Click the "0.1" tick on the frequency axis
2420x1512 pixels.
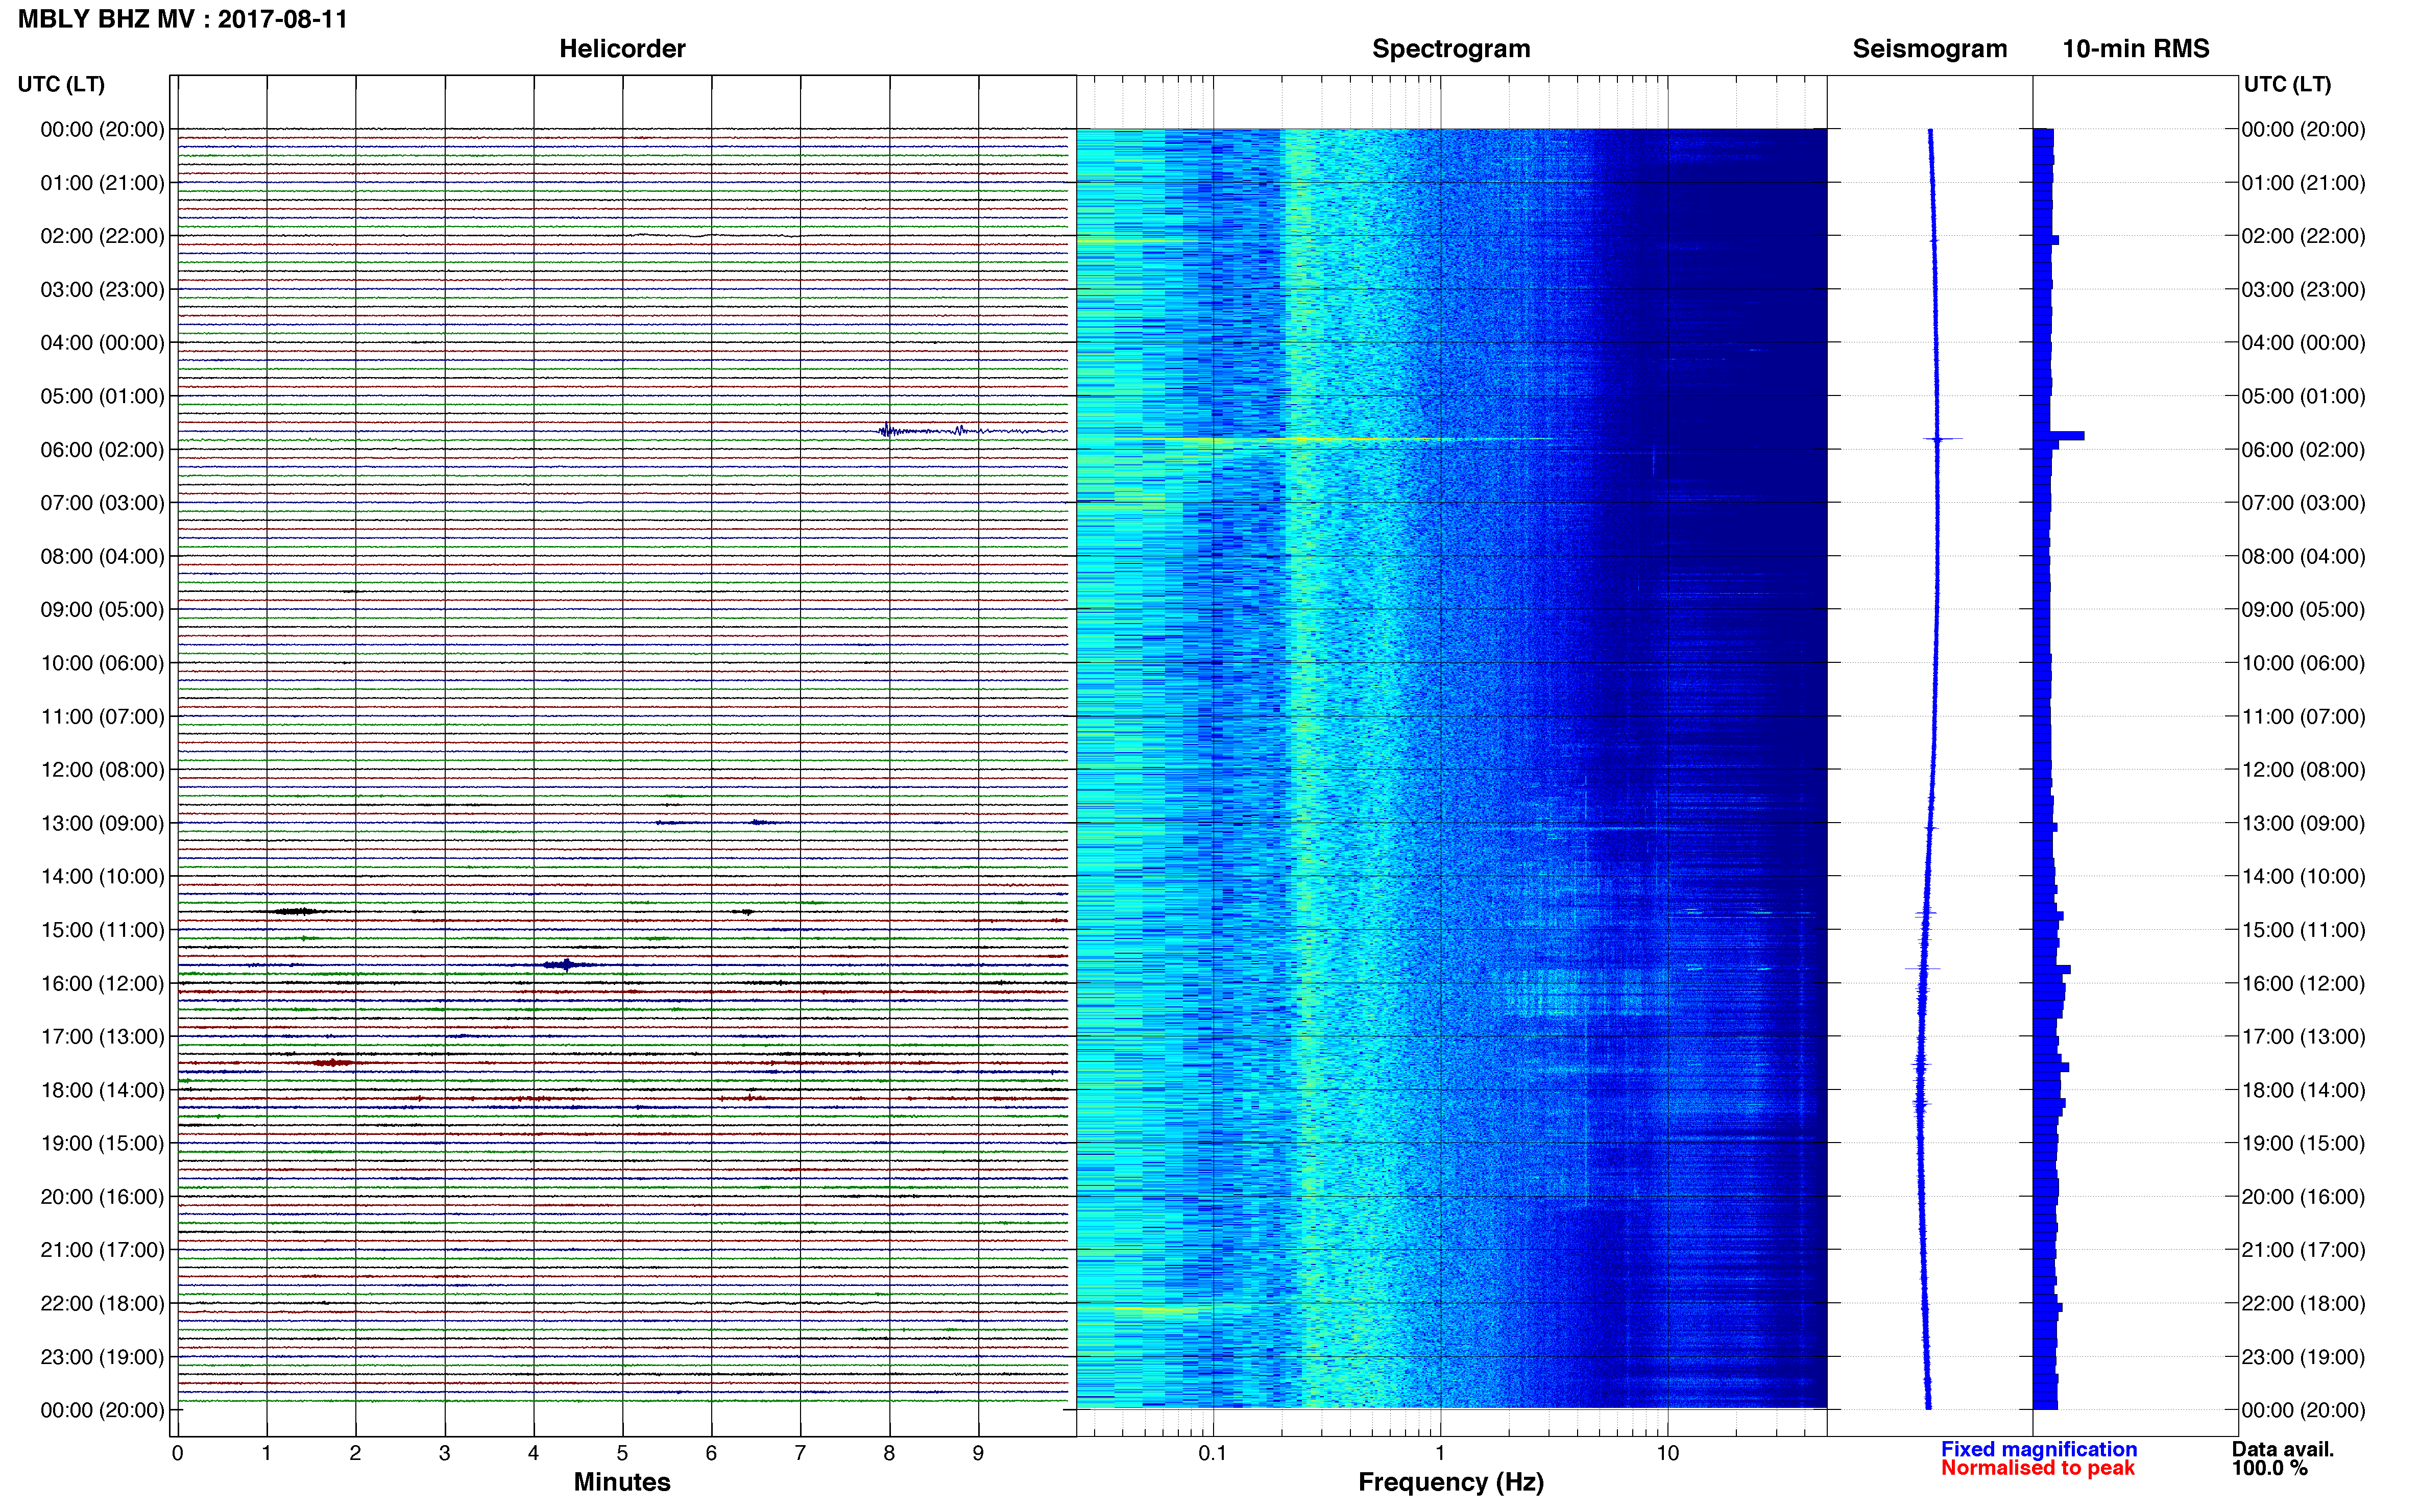pos(1213,1453)
